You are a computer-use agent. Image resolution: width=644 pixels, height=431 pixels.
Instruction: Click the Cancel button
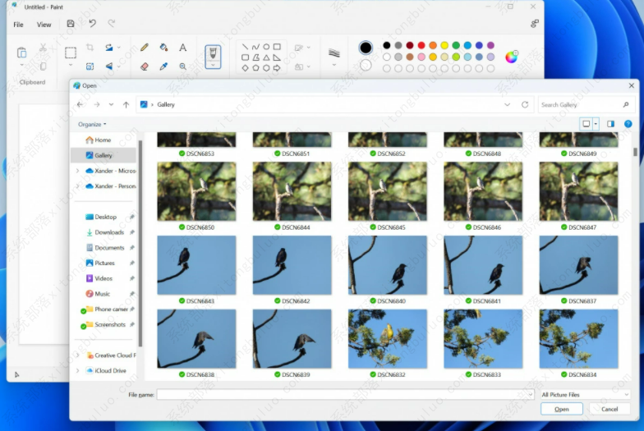point(609,409)
